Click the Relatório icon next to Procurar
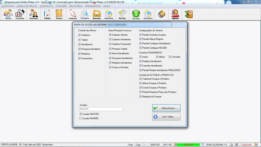 109,14
